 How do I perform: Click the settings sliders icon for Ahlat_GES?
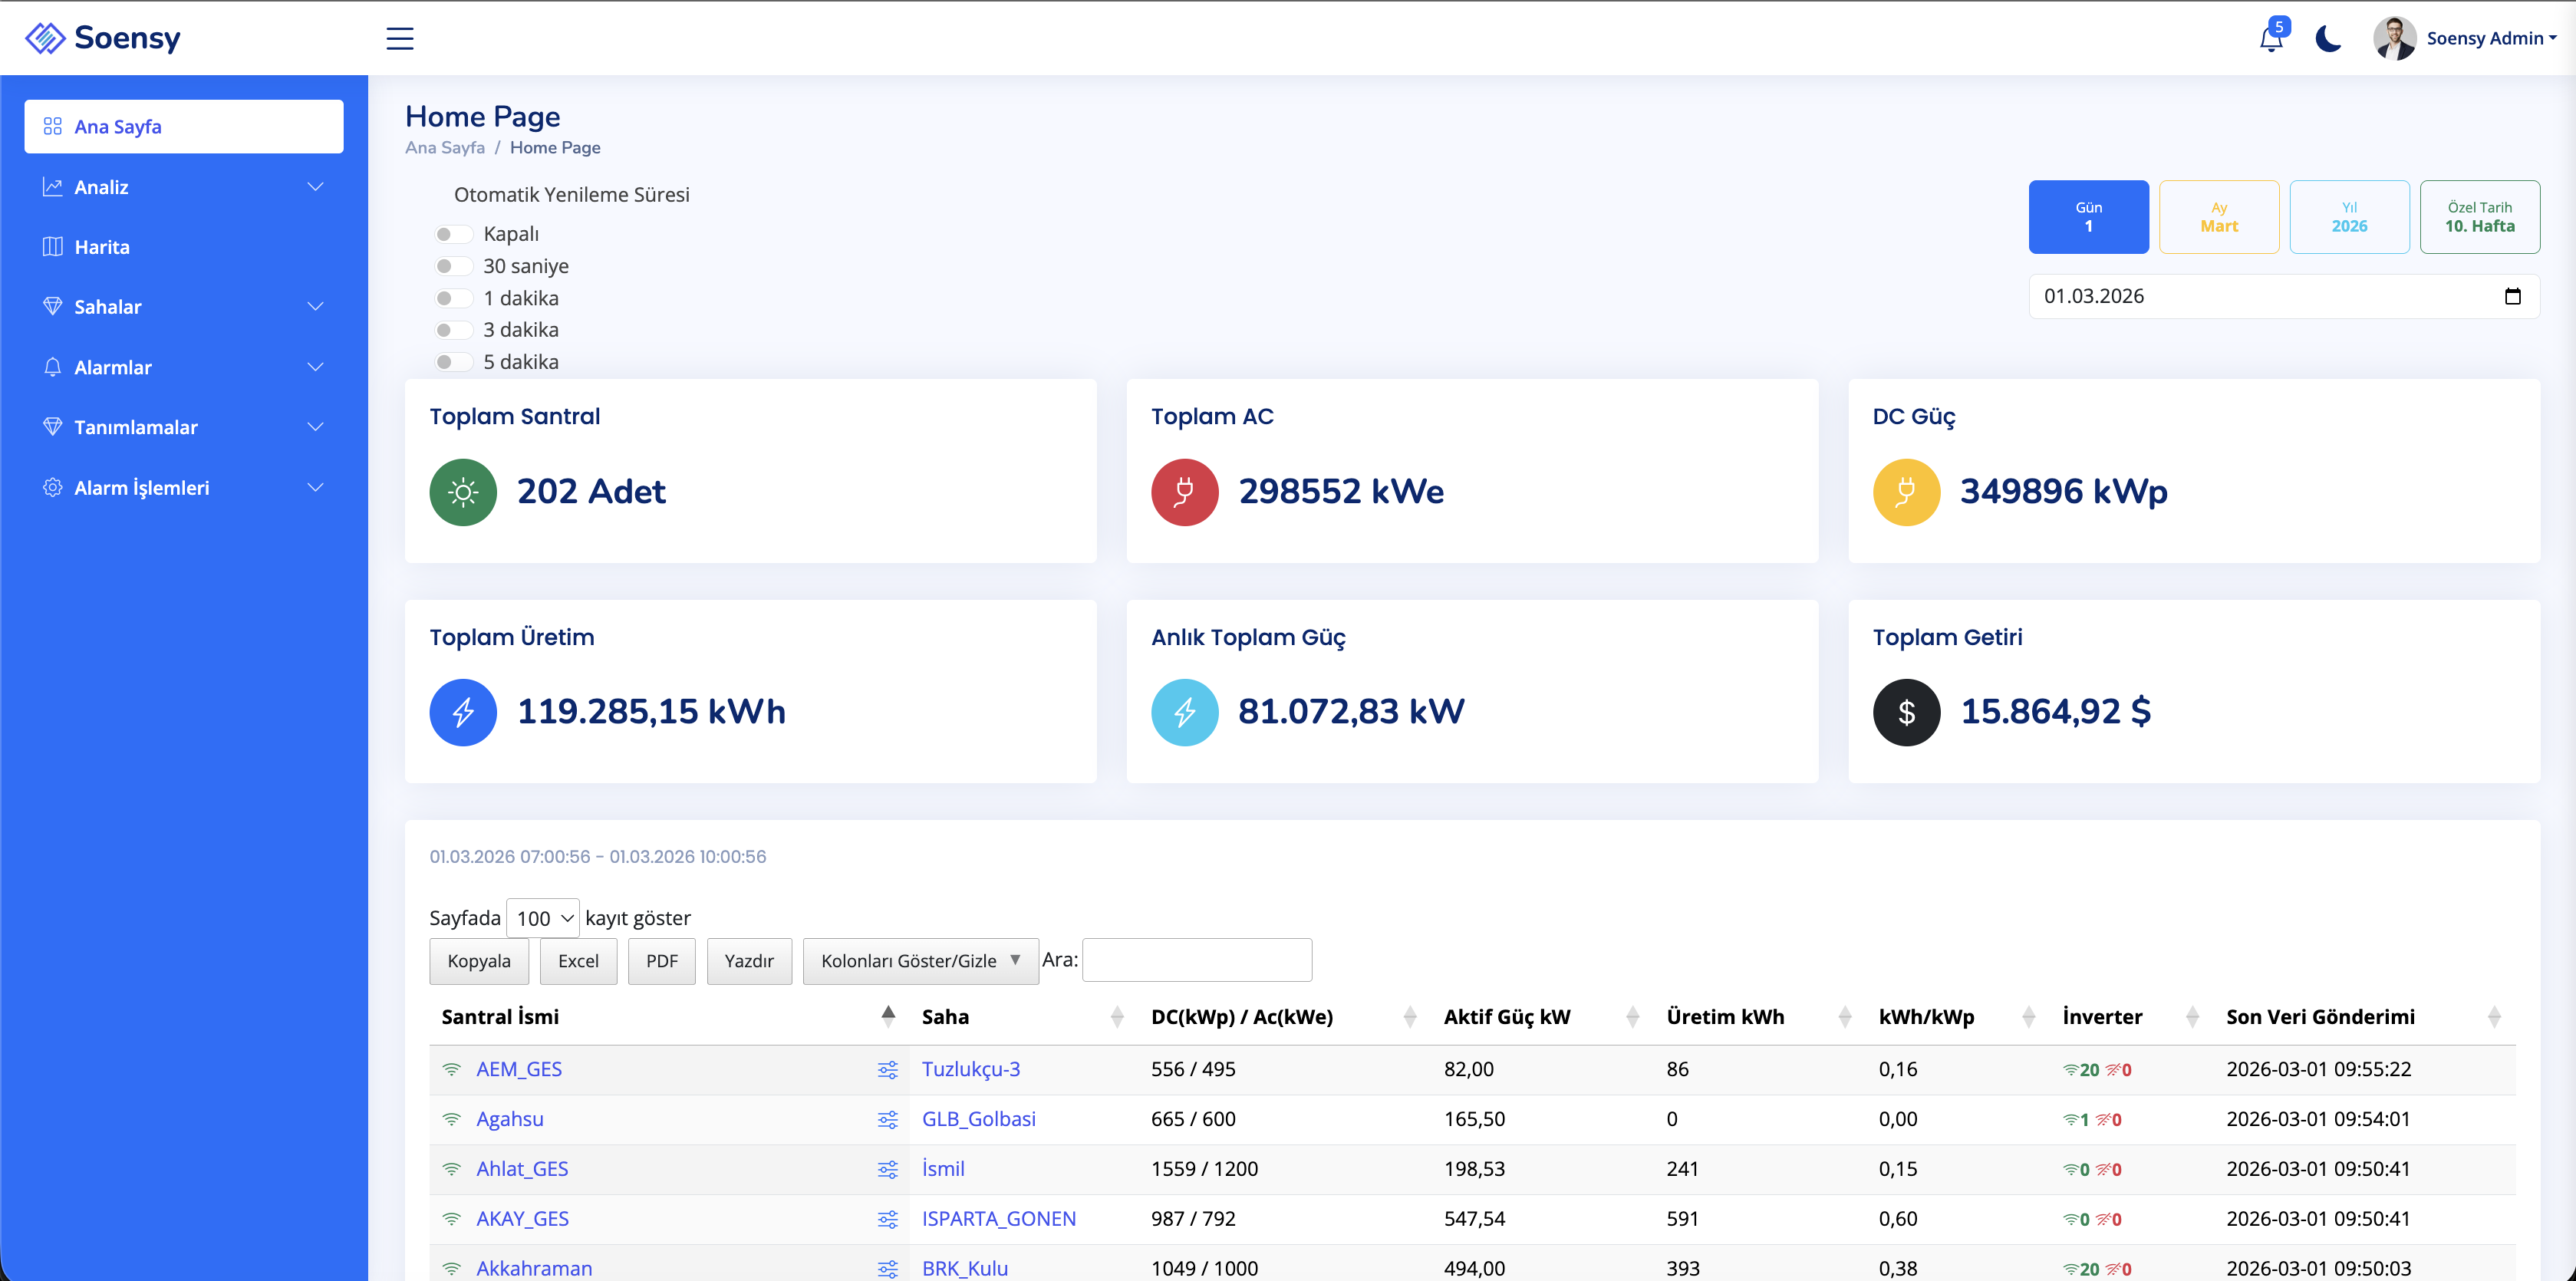tap(887, 1170)
